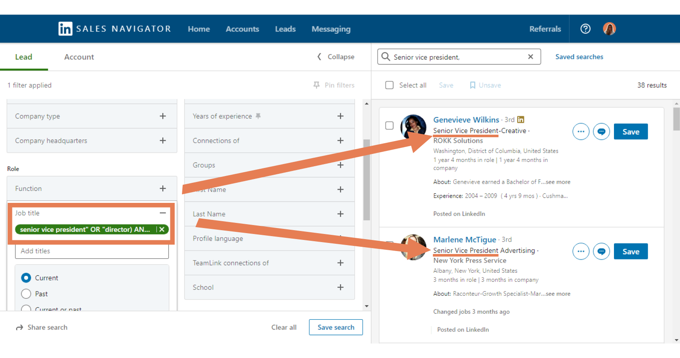Viewport: 680px width, 358px height.
Task: Select the Past radio option
Action: (x=26, y=294)
